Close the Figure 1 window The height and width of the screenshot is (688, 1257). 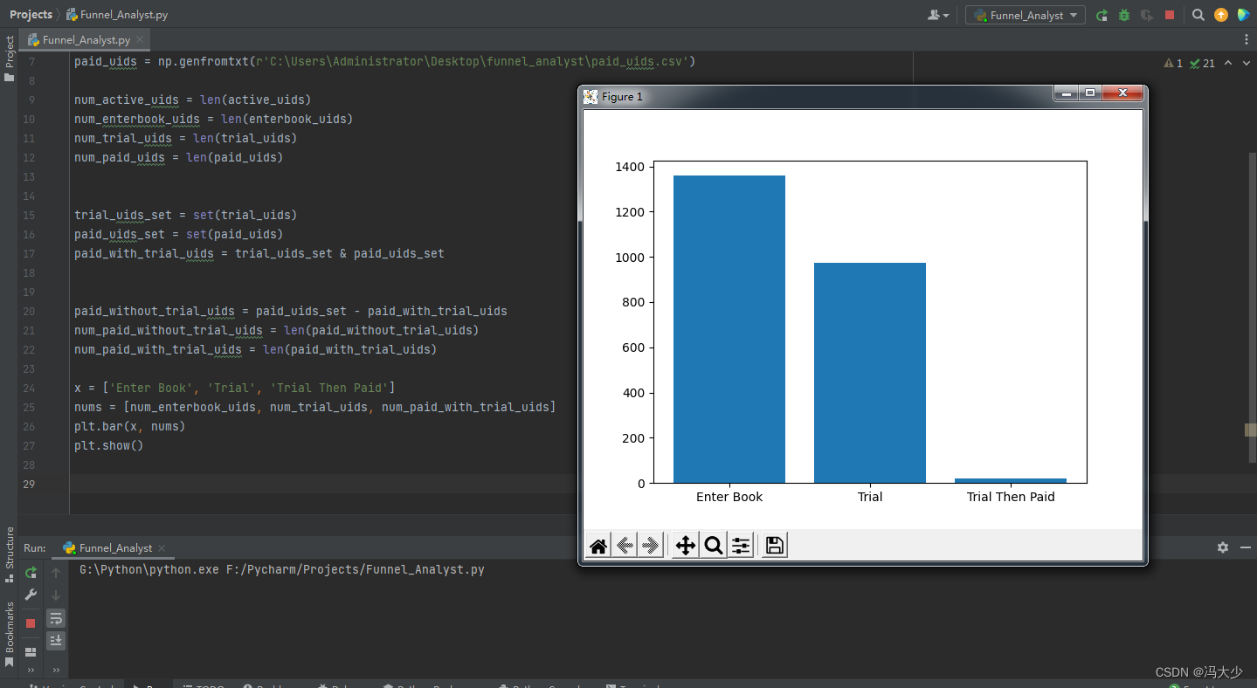click(x=1122, y=93)
